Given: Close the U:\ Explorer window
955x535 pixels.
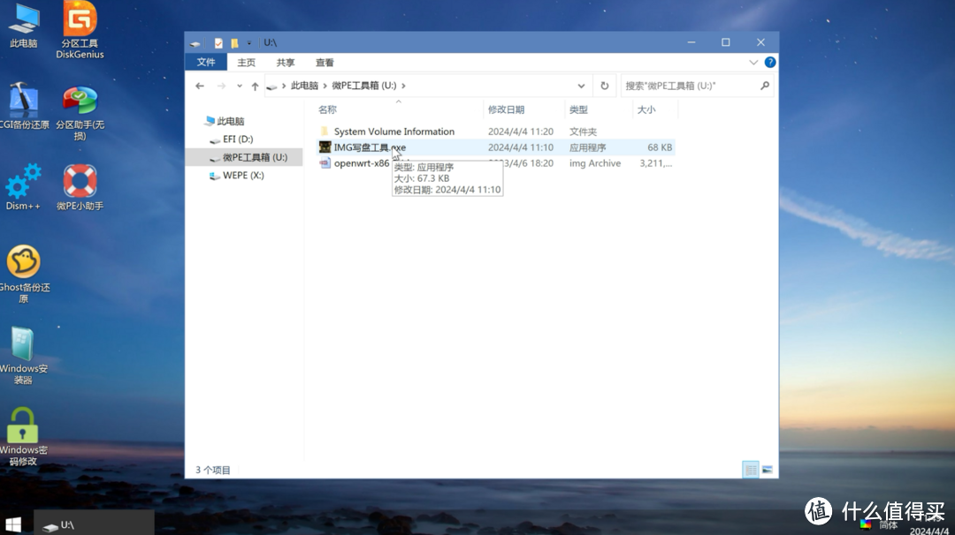Looking at the screenshot, I should pos(760,42).
